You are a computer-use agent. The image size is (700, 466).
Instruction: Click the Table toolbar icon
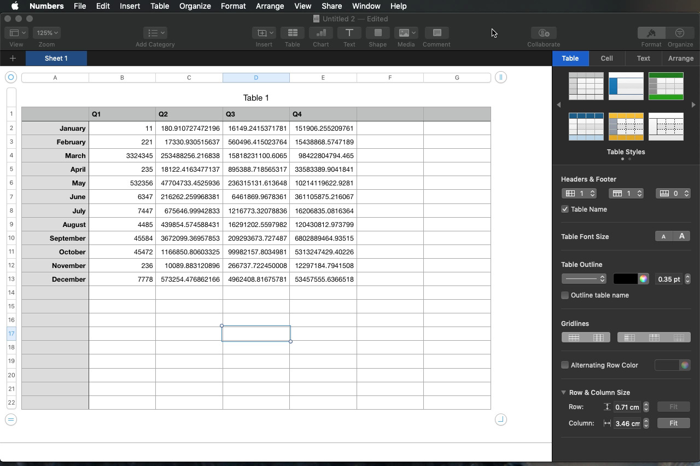click(x=293, y=33)
